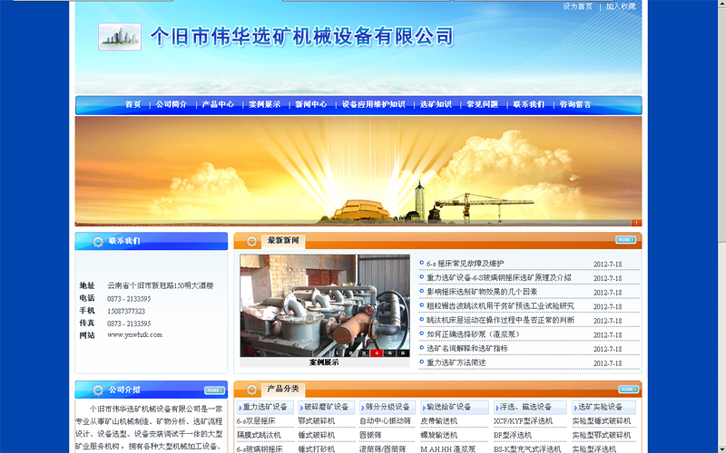This screenshot has width=726, height=453.
Task: Select the highlighted red slide indicator
Action: pyautogui.click(x=377, y=352)
